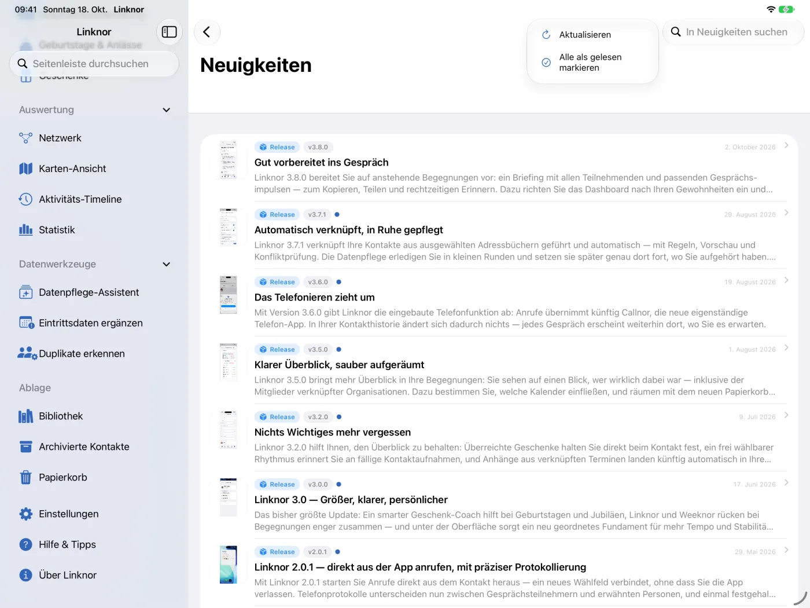This screenshot has height=608, width=810.
Task: Open the v3.5.0 entry via its chevron
Action: (x=786, y=347)
